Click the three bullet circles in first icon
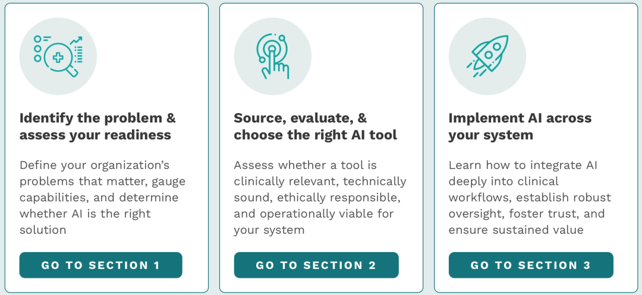The image size is (642, 295). tap(37, 48)
